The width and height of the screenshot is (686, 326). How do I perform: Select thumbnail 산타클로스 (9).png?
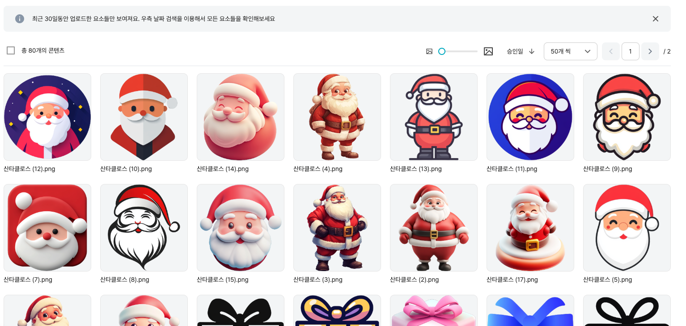tap(627, 117)
